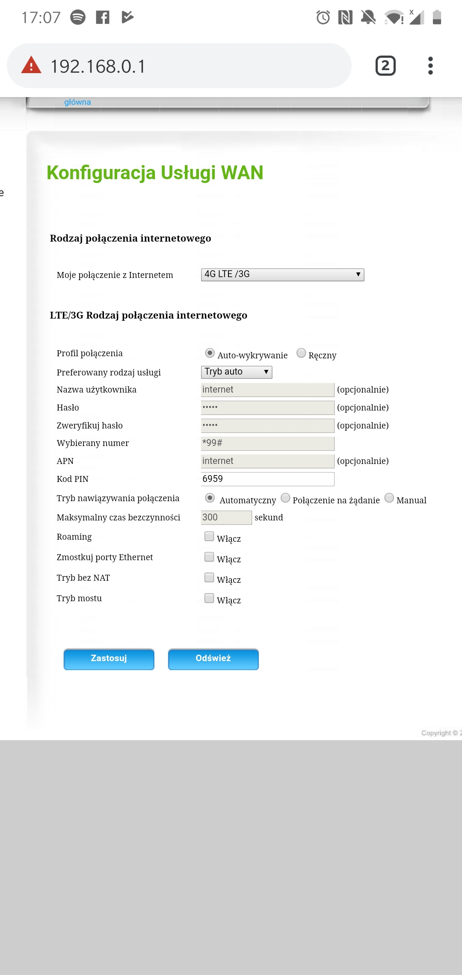
Task: Tap the NFC status icon
Action: click(345, 17)
